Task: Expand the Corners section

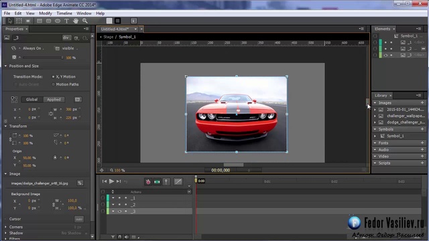Action: (5, 227)
